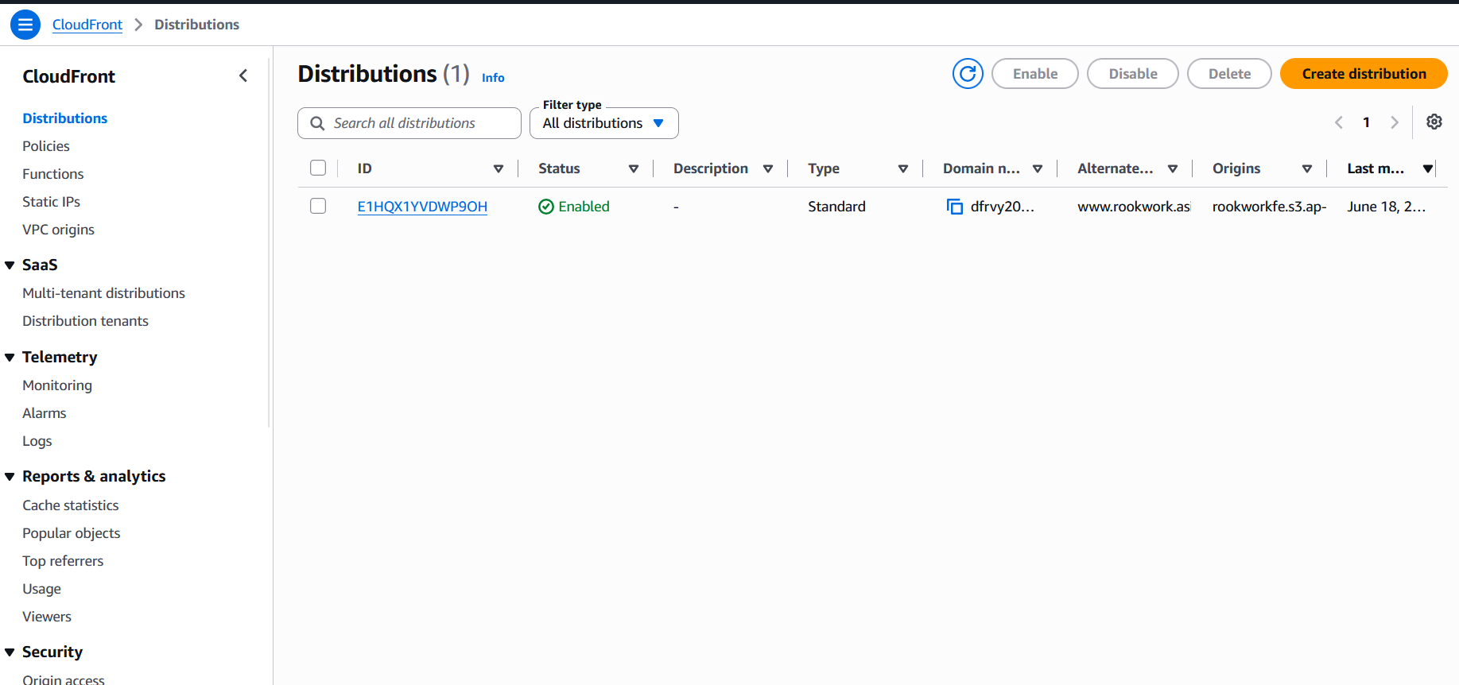This screenshot has width=1459, height=685.
Task: Click the CloudFront breadcrumb link
Action: click(87, 25)
